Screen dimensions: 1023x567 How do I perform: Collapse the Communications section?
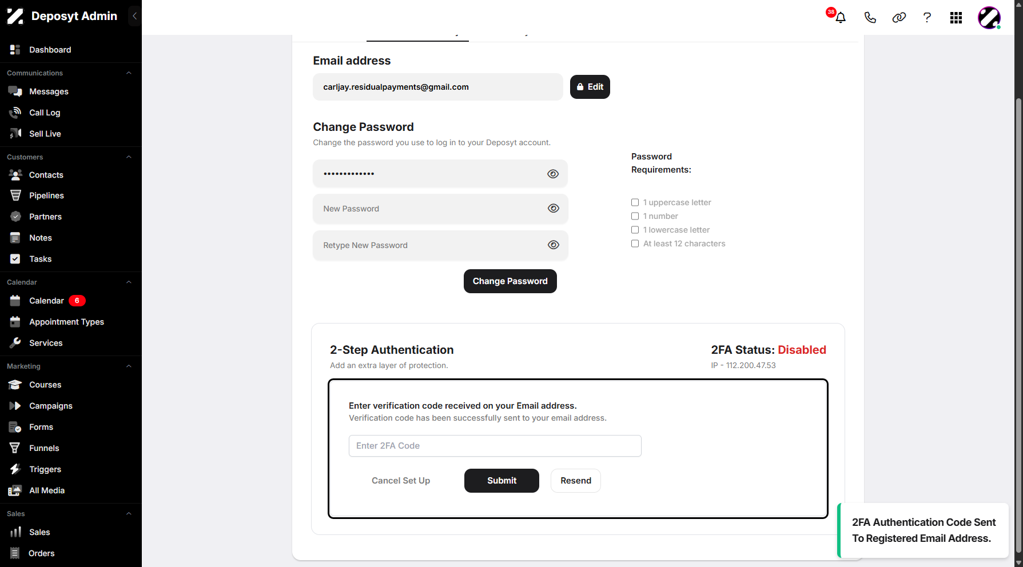click(129, 73)
